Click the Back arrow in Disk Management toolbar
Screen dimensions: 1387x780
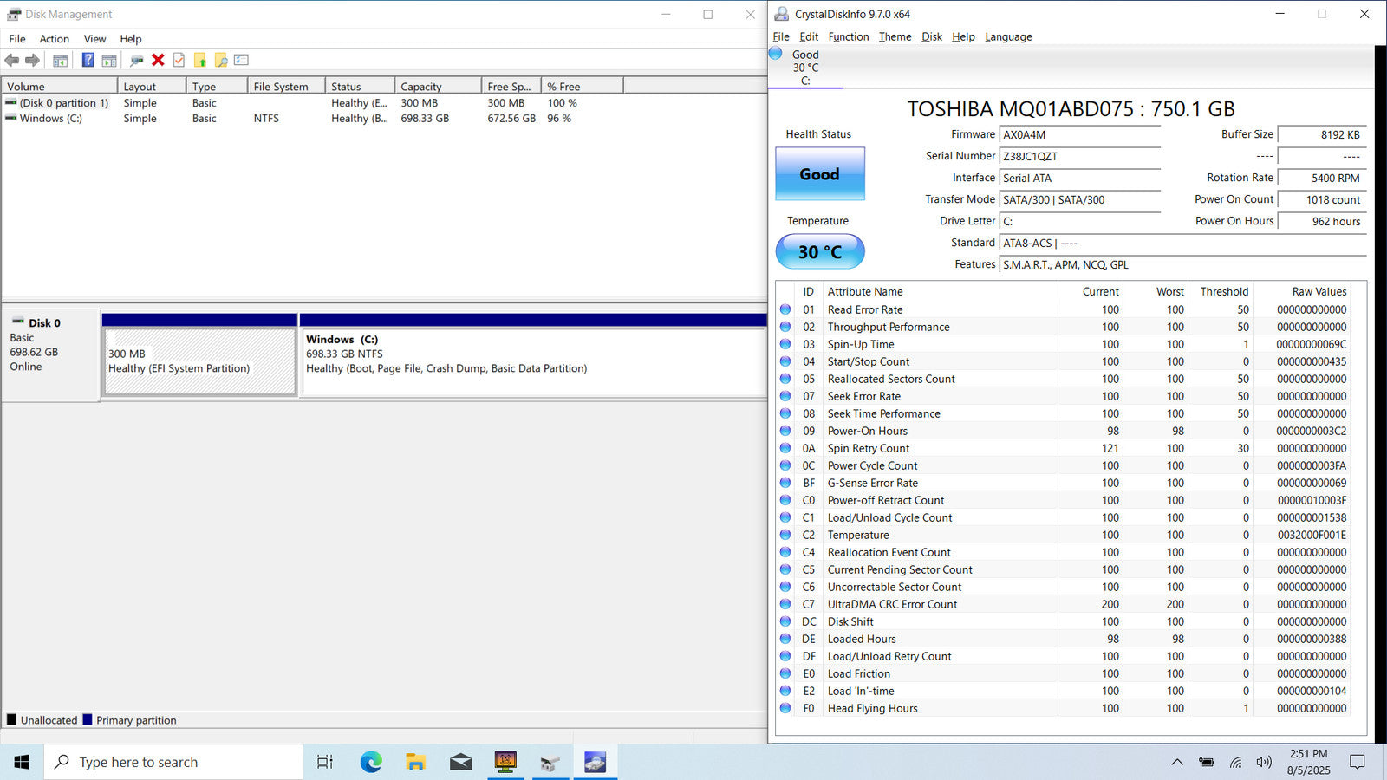pyautogui.click(x=12, y=60)
